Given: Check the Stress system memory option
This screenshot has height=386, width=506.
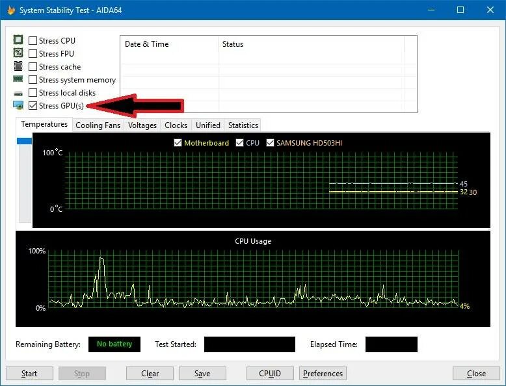Looking at the screenshot, I should (33, 80).
